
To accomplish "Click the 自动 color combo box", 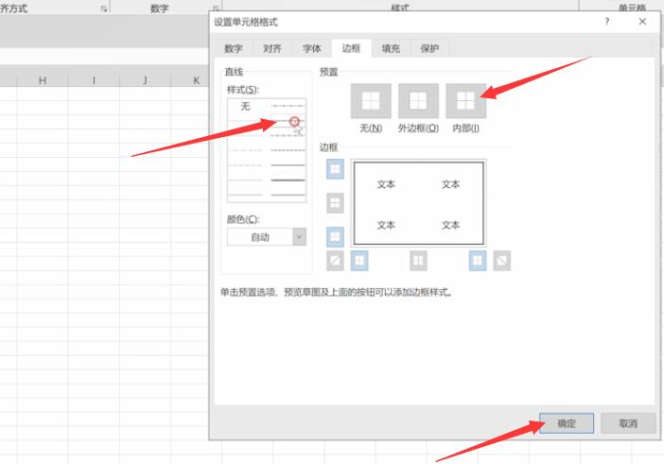I will click(x=267, y=237).
